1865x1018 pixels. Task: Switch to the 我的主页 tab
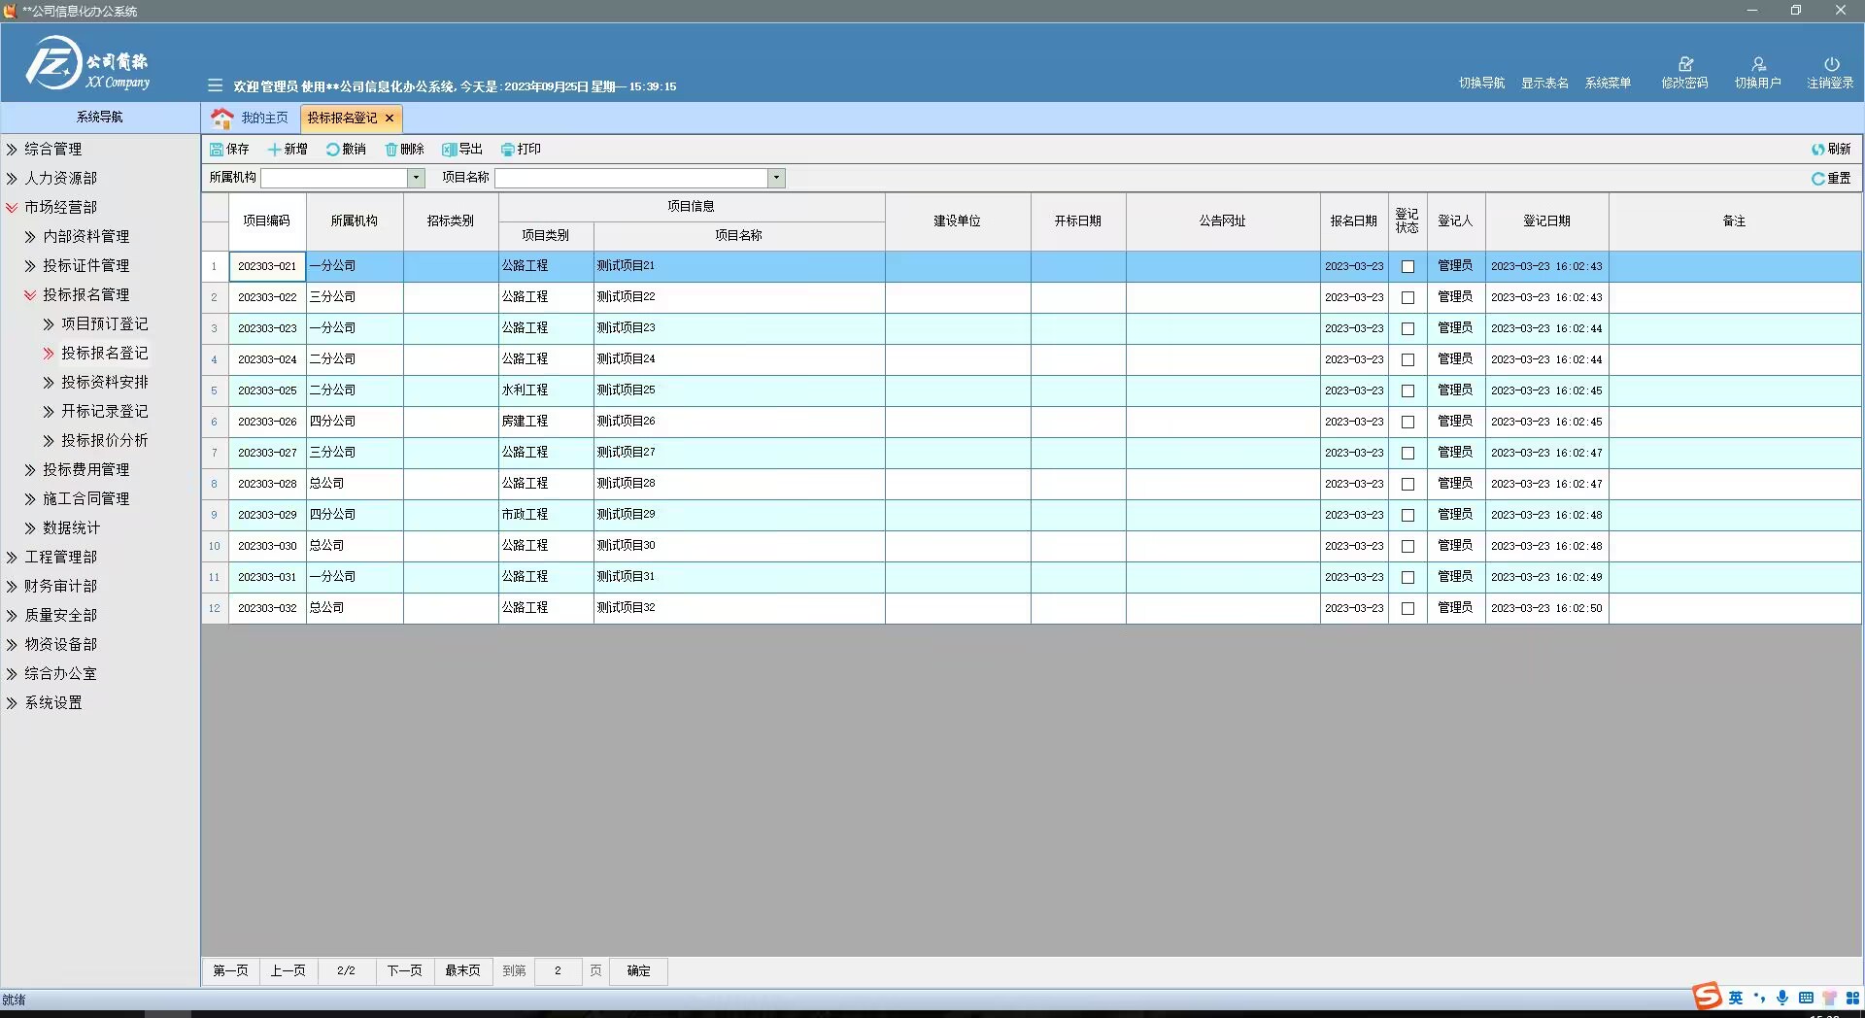point(252,118)
